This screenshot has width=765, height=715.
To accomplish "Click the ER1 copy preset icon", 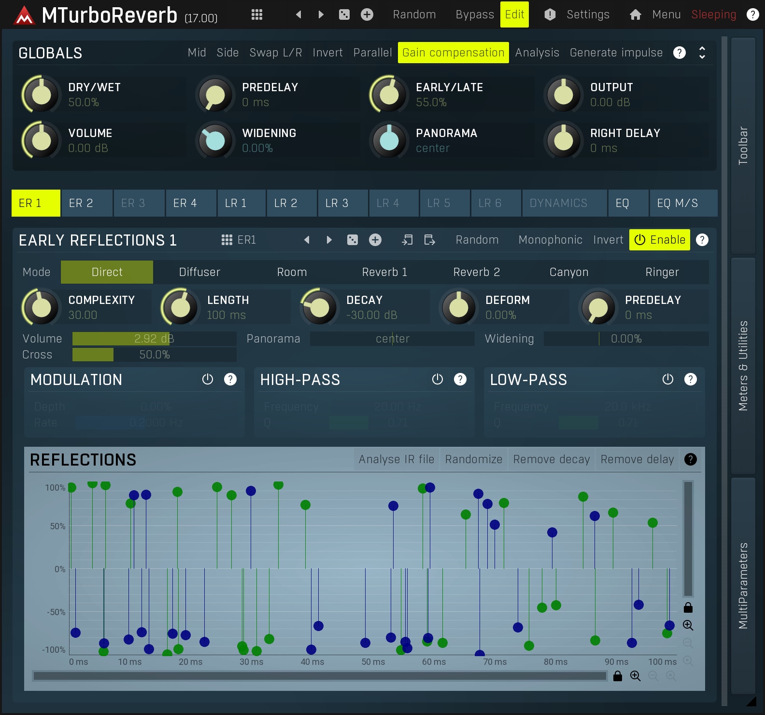I will tap(407, 240).
